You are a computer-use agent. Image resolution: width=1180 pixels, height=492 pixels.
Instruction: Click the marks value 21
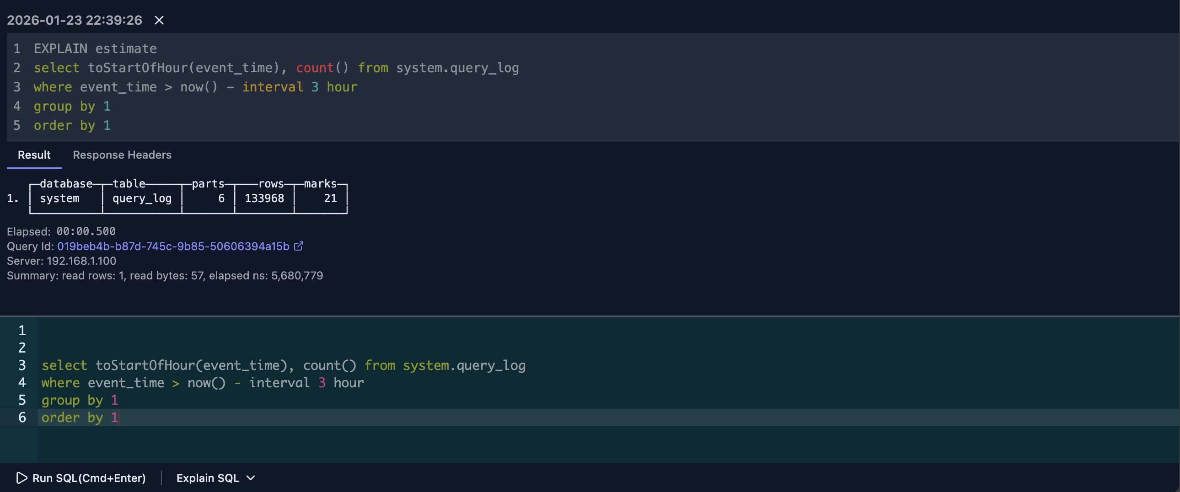[330, 198]
